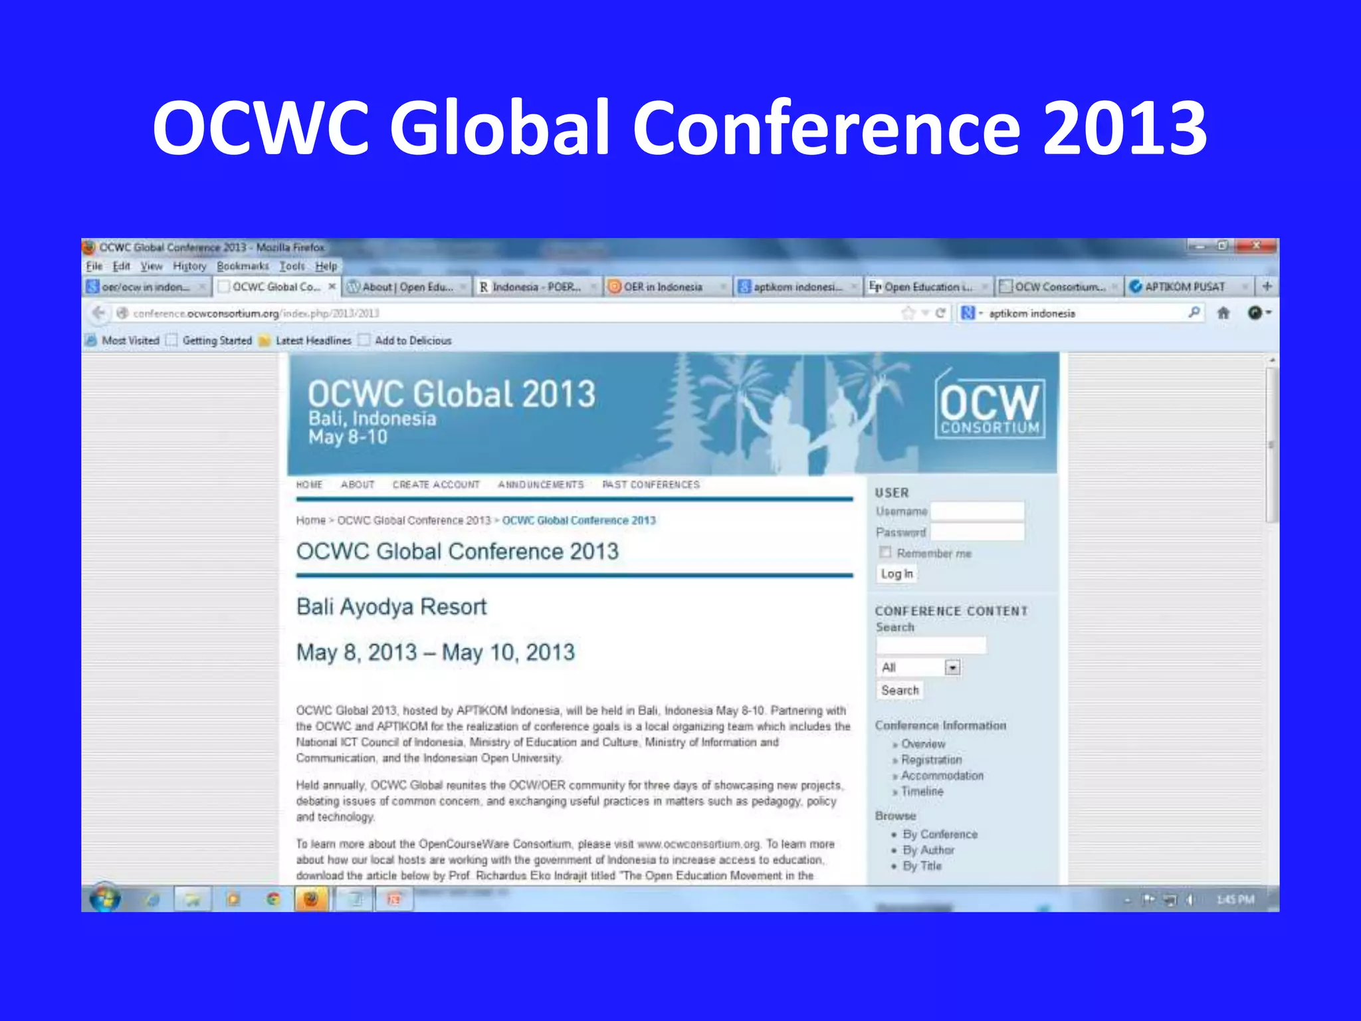Click the Add to Delicious bookmark
This screenshot has height=1021, width=1361.
point(405,340)
